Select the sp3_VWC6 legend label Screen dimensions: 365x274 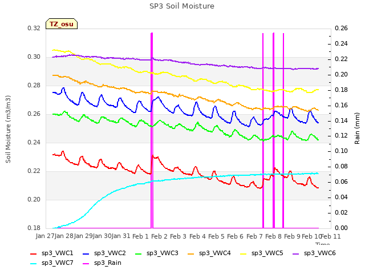point(319,253)
